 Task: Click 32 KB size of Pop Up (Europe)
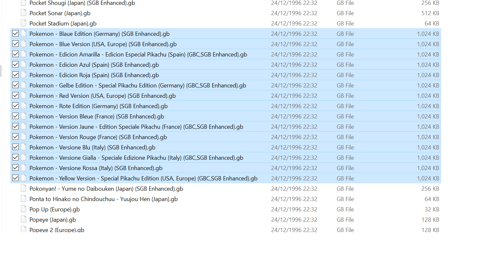coord(432,209)
